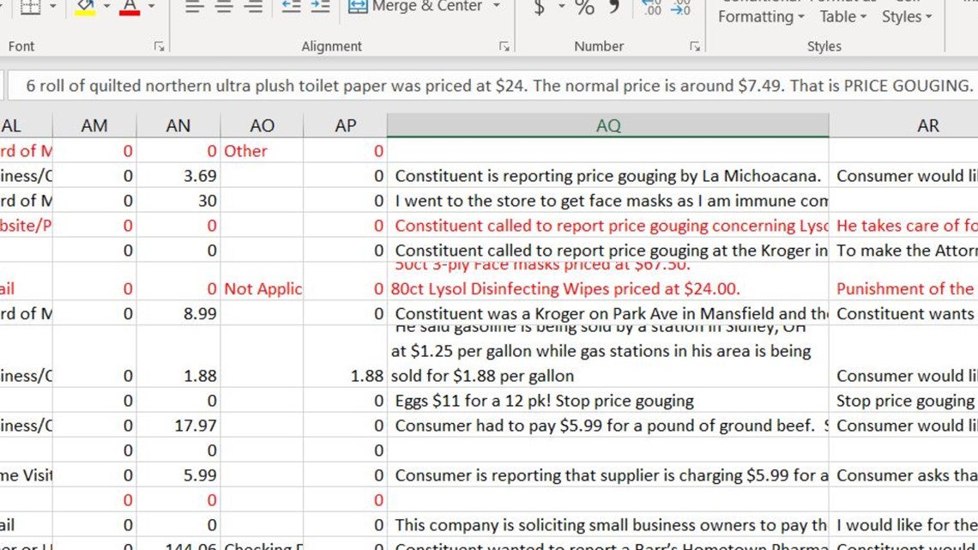Select the 'Constituent wants' cell in column AR

903,313
